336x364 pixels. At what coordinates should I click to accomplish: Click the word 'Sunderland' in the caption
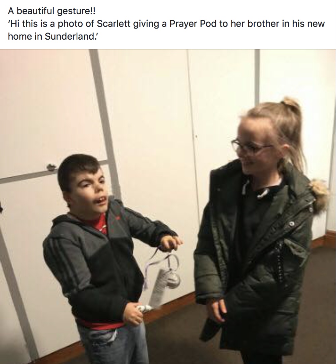(x=69, y=37)
